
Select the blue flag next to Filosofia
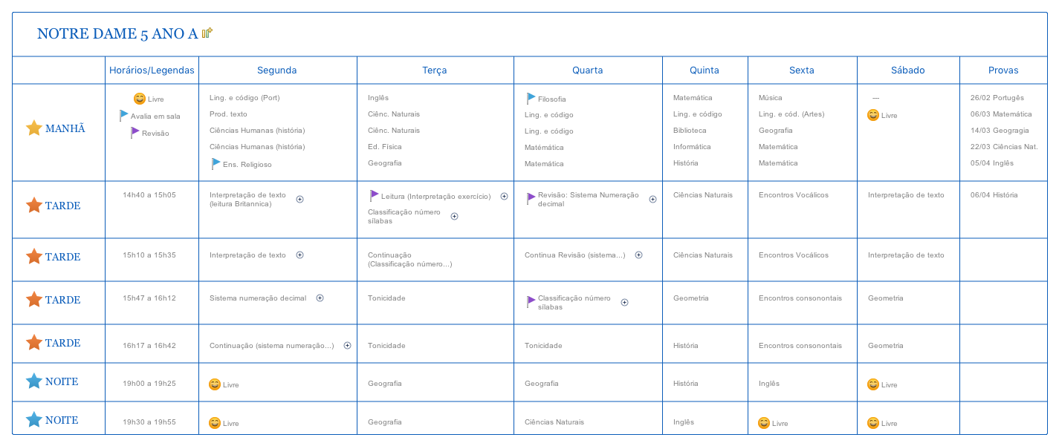coord(531,98)
